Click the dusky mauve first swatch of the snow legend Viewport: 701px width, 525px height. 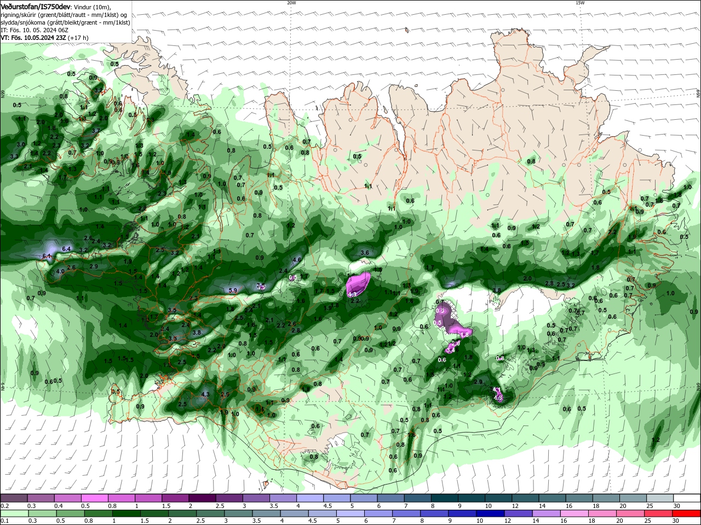click(14, 498)
